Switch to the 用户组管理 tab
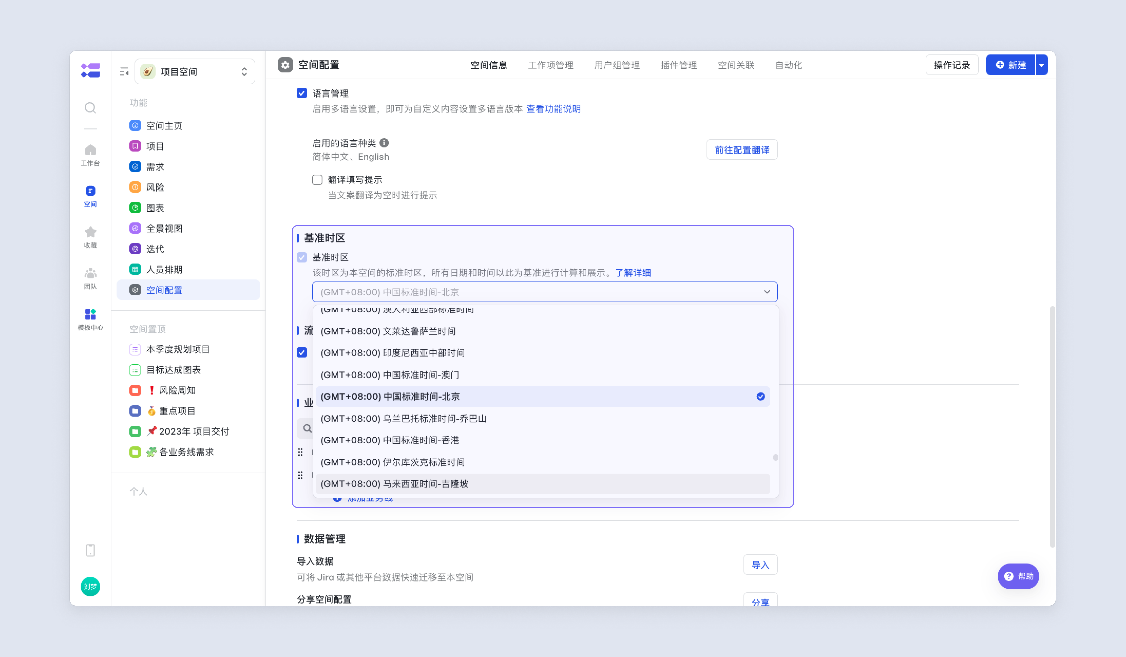This screenshot has height=657, width=1126. [x=617, y=65]
